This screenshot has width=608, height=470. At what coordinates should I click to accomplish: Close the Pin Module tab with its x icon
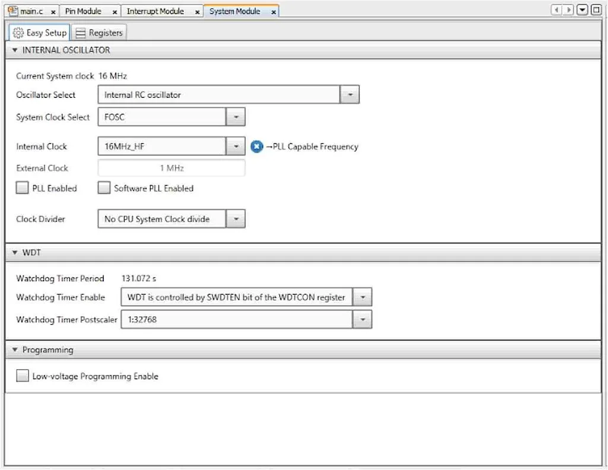114,11
